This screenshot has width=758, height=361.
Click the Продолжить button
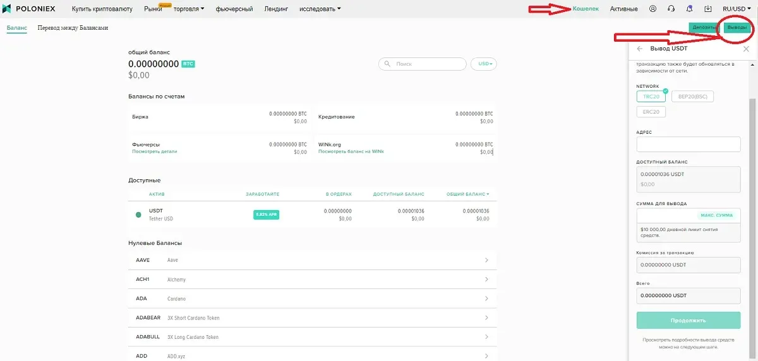click(689, 320)
